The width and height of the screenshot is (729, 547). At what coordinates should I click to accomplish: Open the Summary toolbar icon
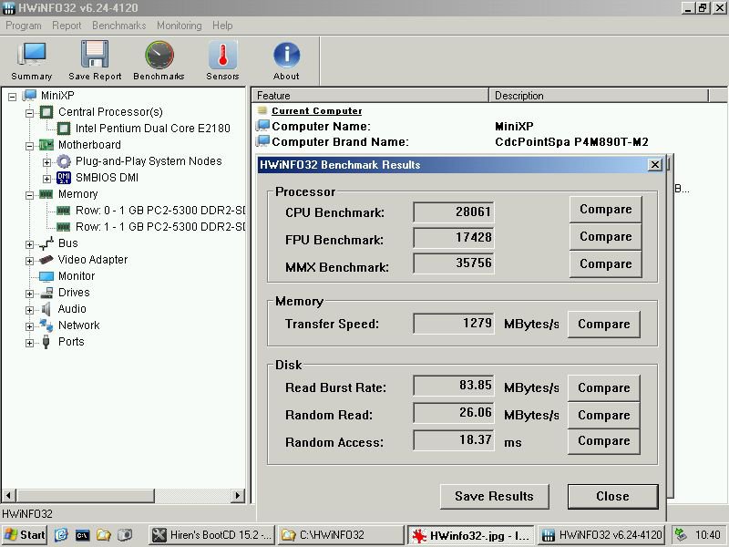pos(32,60)
